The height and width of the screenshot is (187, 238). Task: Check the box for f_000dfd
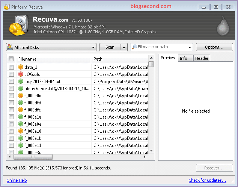coord(11,102)
